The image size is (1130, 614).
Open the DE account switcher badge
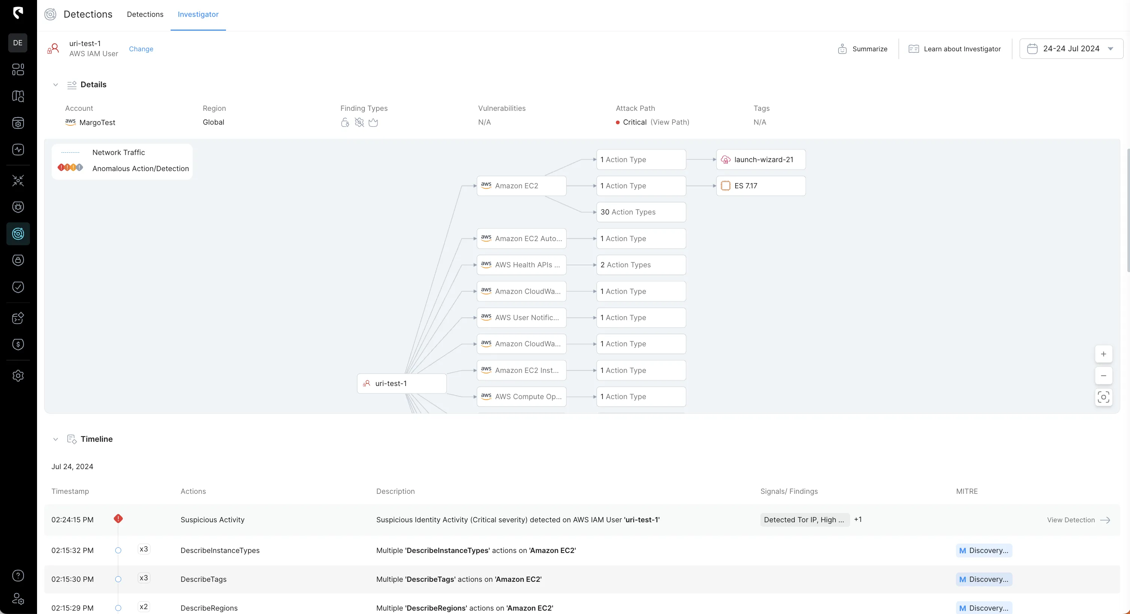[x=18, y=43]
